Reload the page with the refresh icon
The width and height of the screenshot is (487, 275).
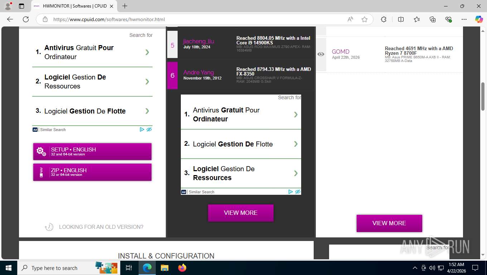point(26,19)
